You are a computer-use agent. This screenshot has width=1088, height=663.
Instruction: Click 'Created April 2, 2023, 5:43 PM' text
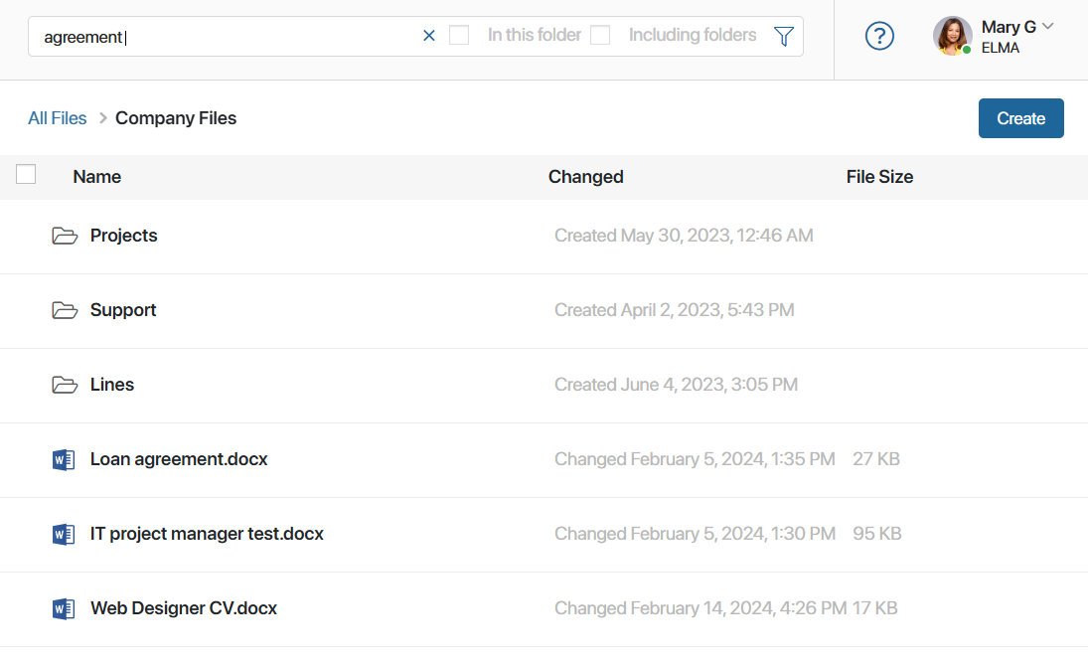(x=674, y=309)
